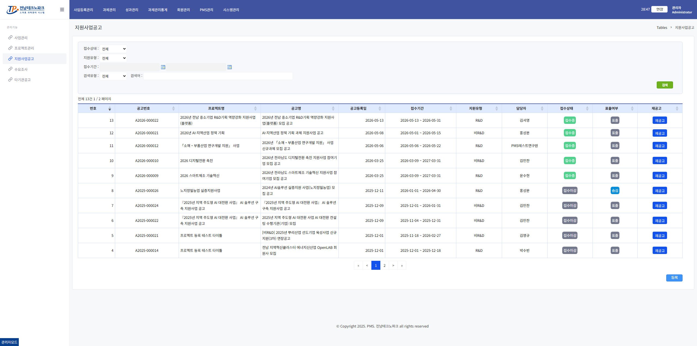Click the green 검색 button
Viewport: 697px width, 346px height.
665,85
